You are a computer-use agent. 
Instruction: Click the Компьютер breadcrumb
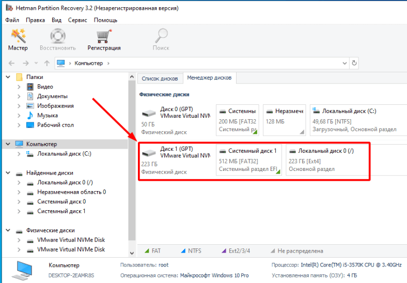88,64
